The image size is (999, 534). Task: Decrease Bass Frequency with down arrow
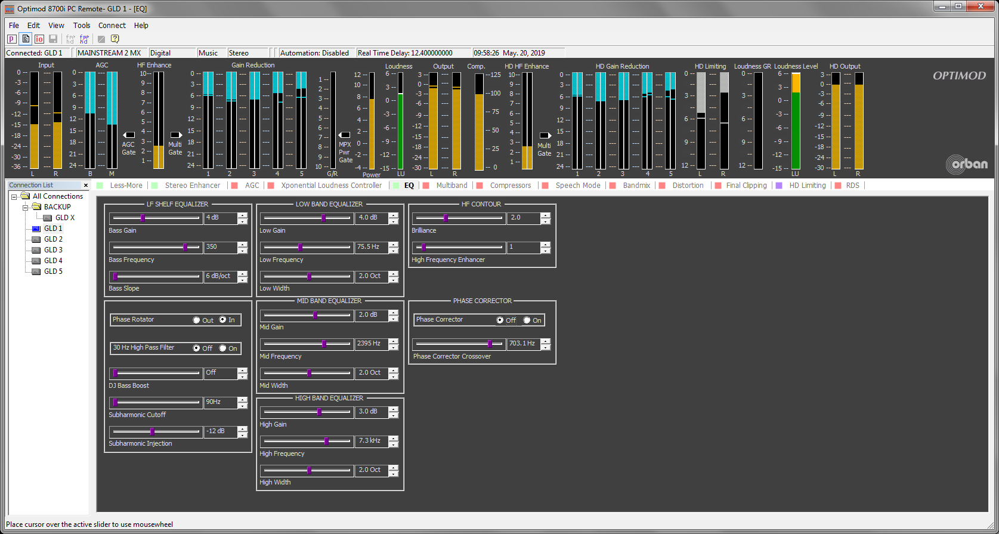[x=242, y=250]
